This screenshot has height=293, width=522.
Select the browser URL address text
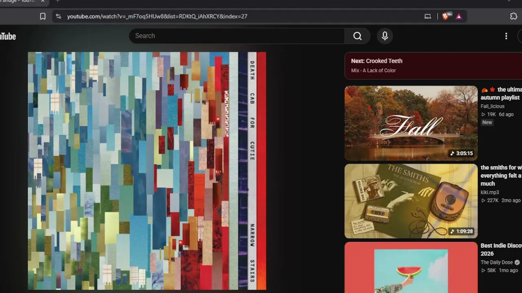point(157,16)
